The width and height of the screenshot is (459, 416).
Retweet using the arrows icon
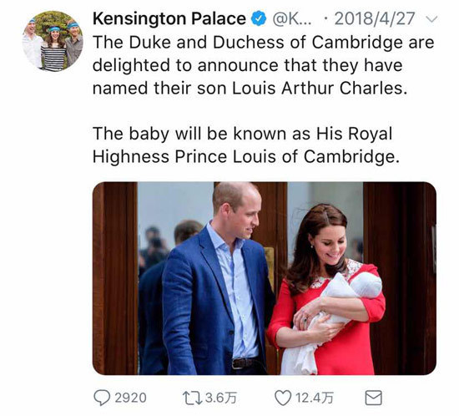click(192, 398)
